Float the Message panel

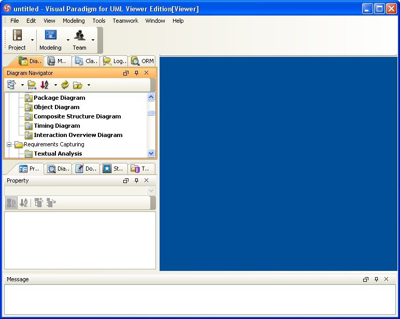point(366,280)
